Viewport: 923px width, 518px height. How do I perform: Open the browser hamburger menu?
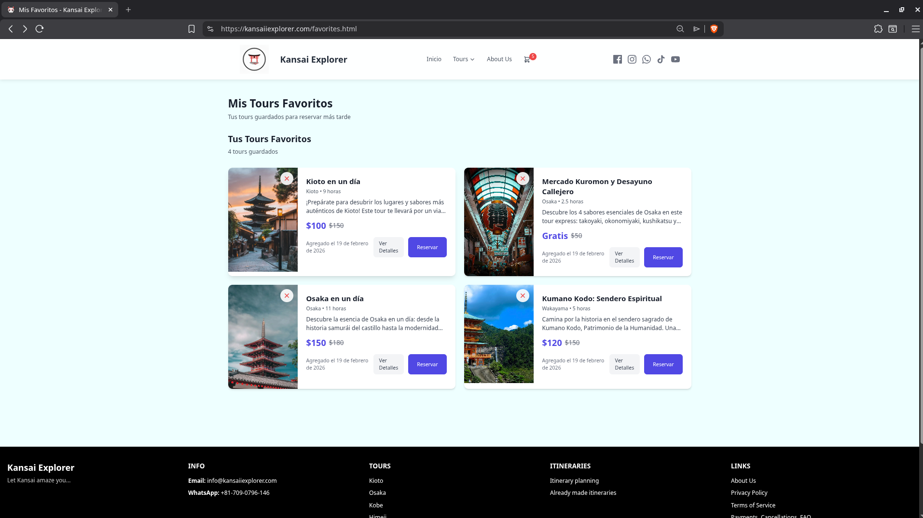pyautogui.click(x=916, y=29)
